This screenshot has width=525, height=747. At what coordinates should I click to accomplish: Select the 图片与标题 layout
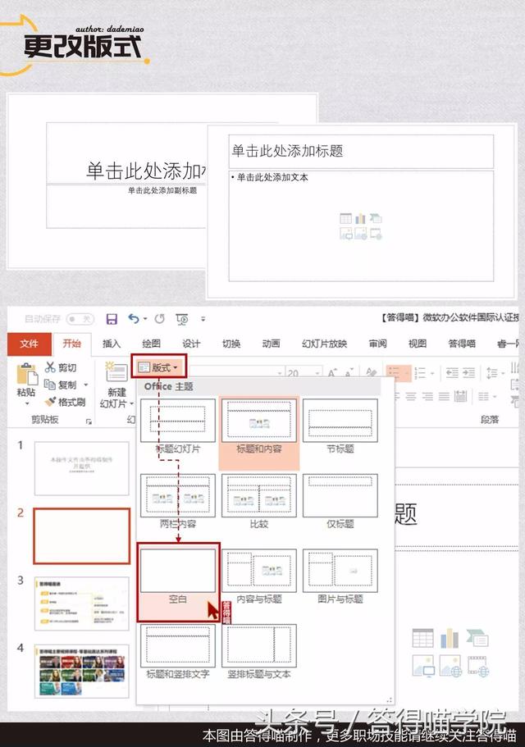coord(340,577)
